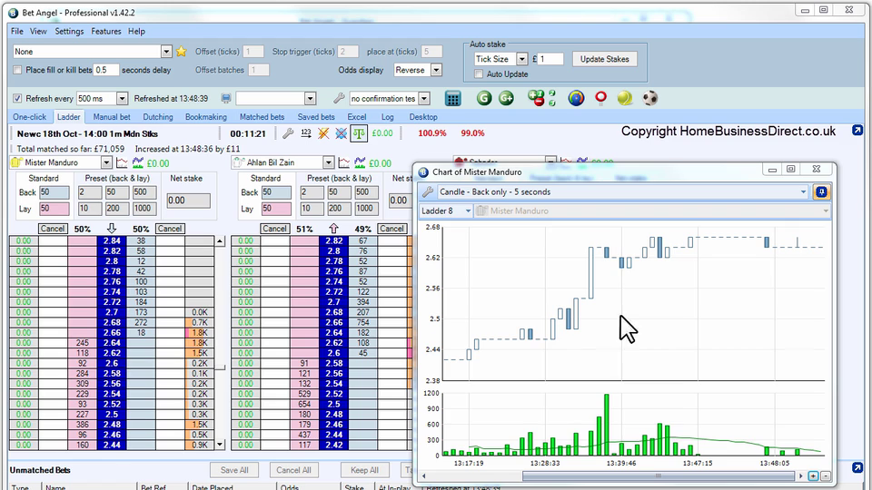The width and height of the screenshot is (872, 490).
Task: Click the chart horizontal scrollbar thumb
Action: click(x=659, y=476)
